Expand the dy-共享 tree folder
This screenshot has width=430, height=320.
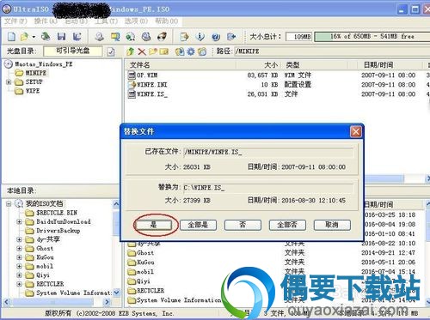coord(19,239)
